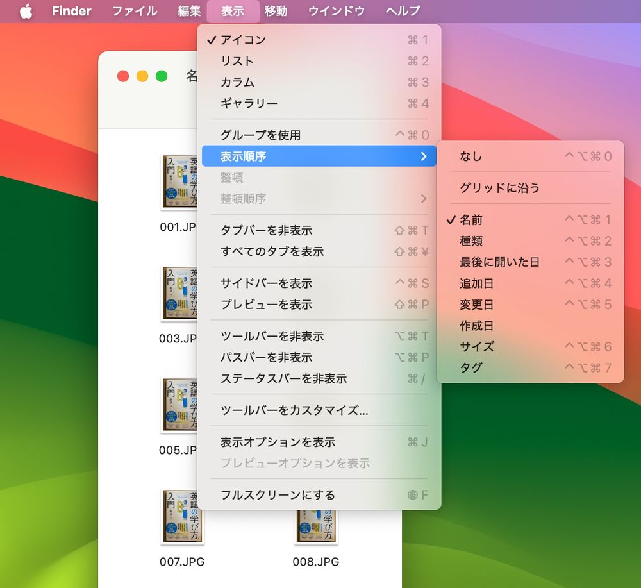Zoom the Finder window with green button
The image size is (641, 588).
pyautogui.click(x=162, y=76)
